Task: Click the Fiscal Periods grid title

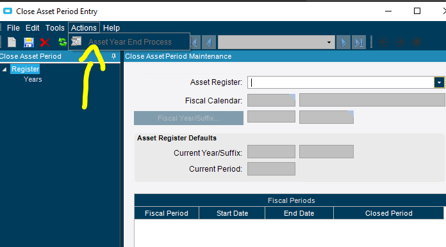Action: coord(292,200)
